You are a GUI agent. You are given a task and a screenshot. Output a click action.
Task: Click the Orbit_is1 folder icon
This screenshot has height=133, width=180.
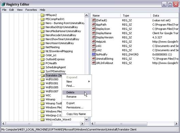coord(43,55)
